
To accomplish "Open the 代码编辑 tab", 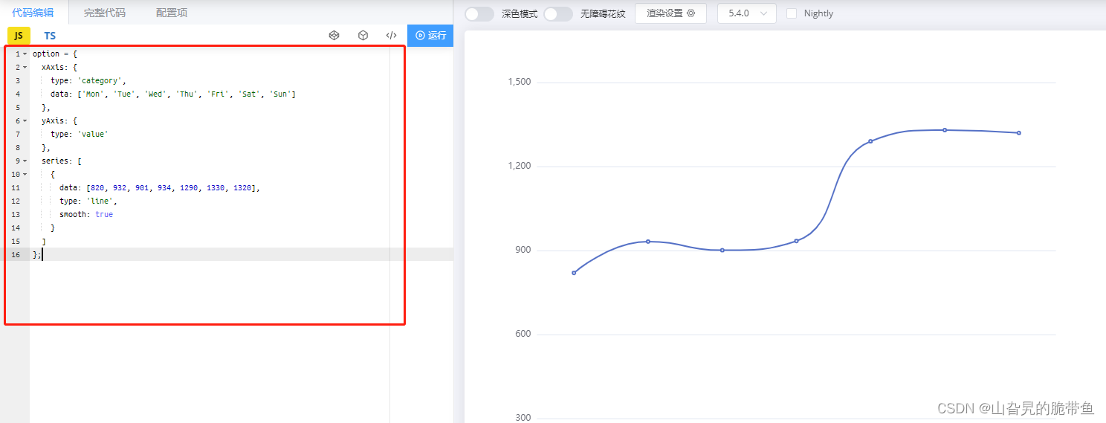I will tap(33, 13).
